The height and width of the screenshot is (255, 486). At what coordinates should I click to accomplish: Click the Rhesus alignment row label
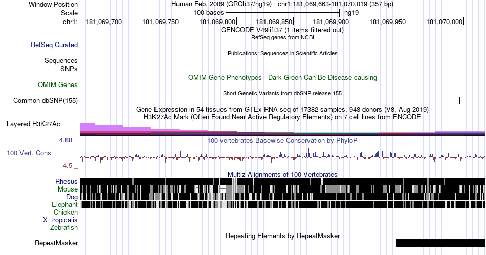[67, 181]
